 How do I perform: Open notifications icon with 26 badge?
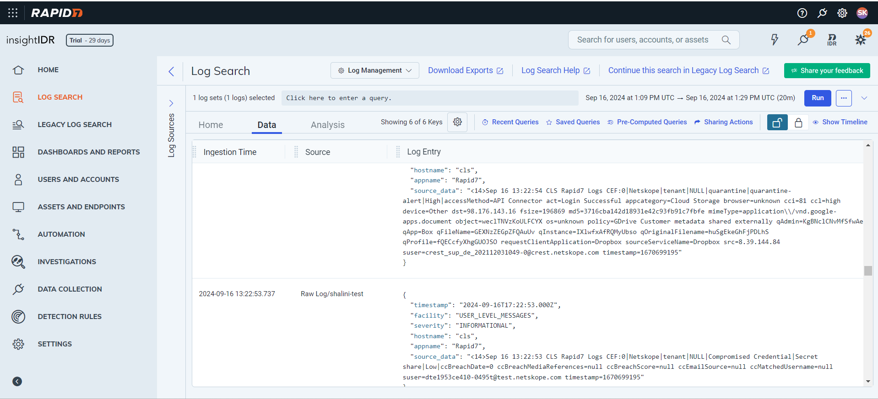861,39
